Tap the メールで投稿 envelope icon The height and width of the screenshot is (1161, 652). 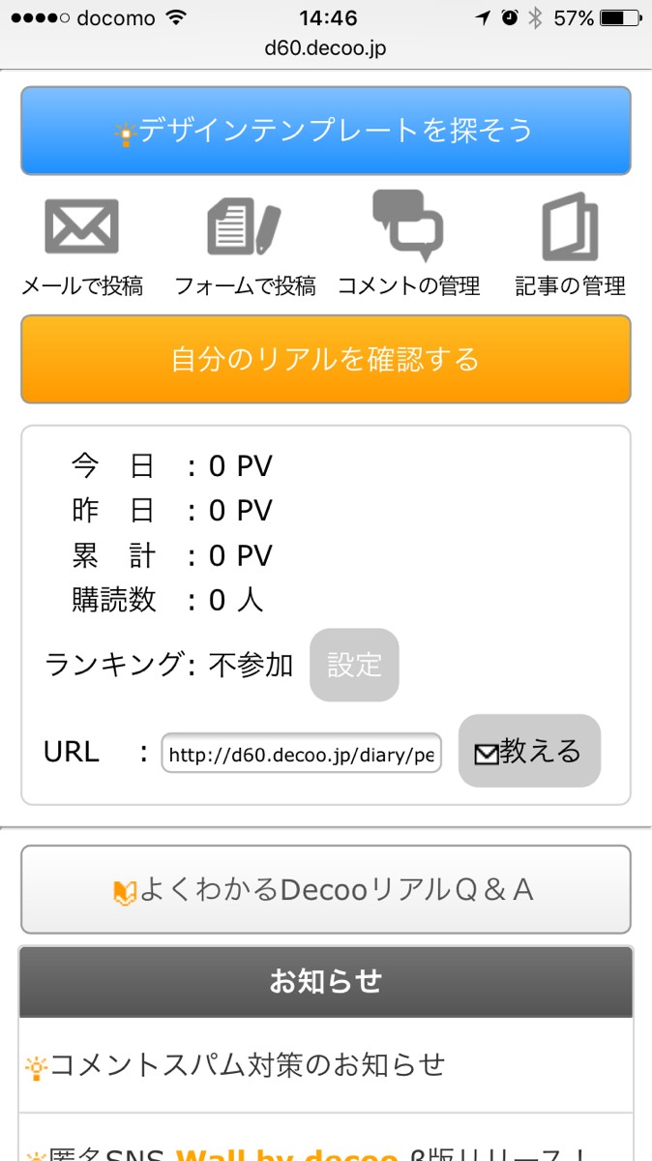(82, 226)
